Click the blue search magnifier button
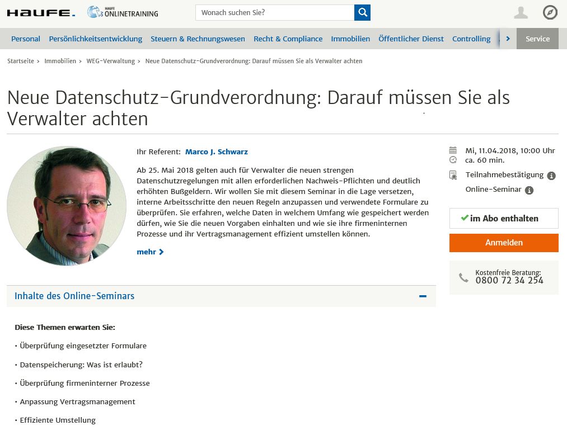The image size is (567, 435). (x=362, y=13)
